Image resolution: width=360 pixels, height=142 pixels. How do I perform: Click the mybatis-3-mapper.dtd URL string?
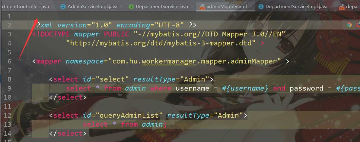(x=161, y=43)
